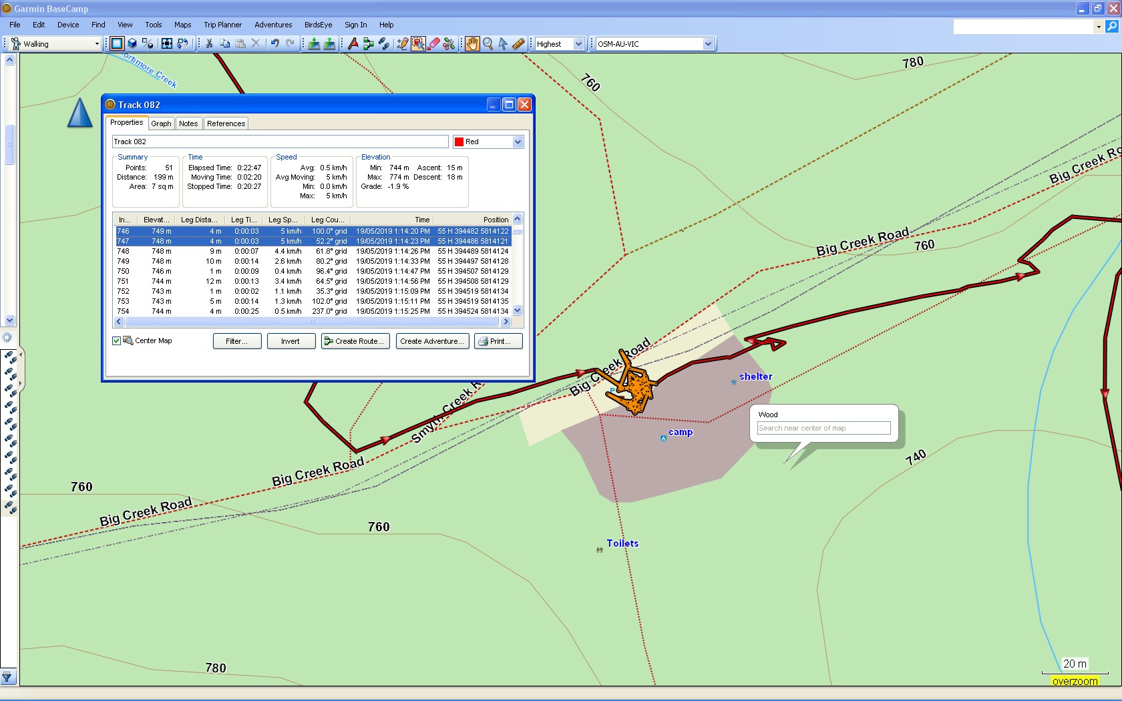Click the red color swatch in track dialog

click(459, 142)
